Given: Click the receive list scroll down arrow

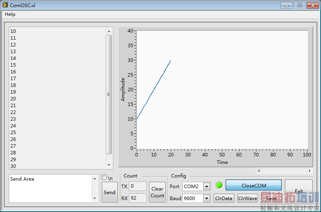Looking at the screenshot, I should click(109, 165).
